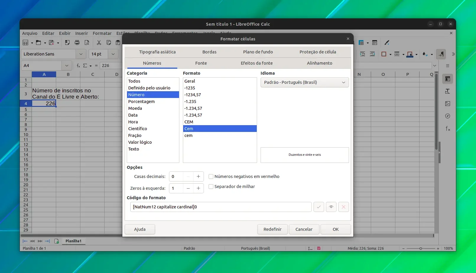Enable Separador de milhar checkbox
The height and width of the screenshot is (273, 476).
[x=211, y=187]
